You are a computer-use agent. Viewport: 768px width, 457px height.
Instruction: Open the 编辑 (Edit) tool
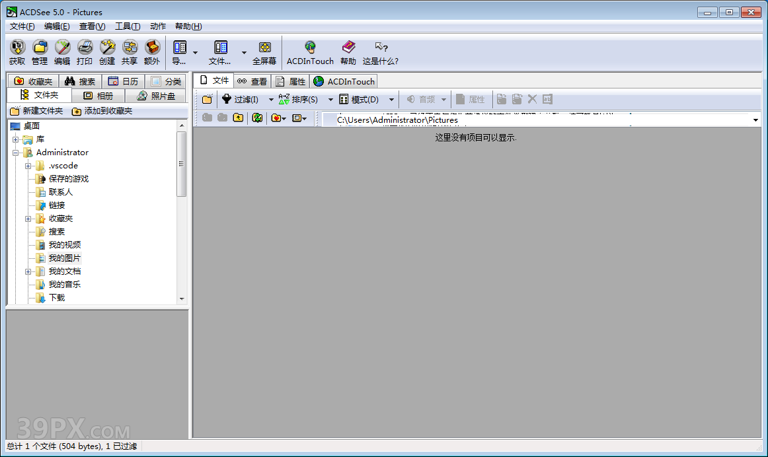point(62,52)
